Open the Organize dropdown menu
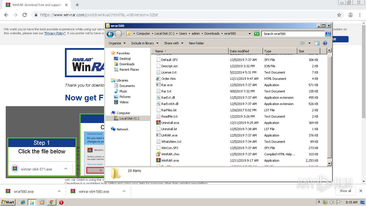This screenshot has width=366, height=206. pyautogui.click(x=117, y=43)
